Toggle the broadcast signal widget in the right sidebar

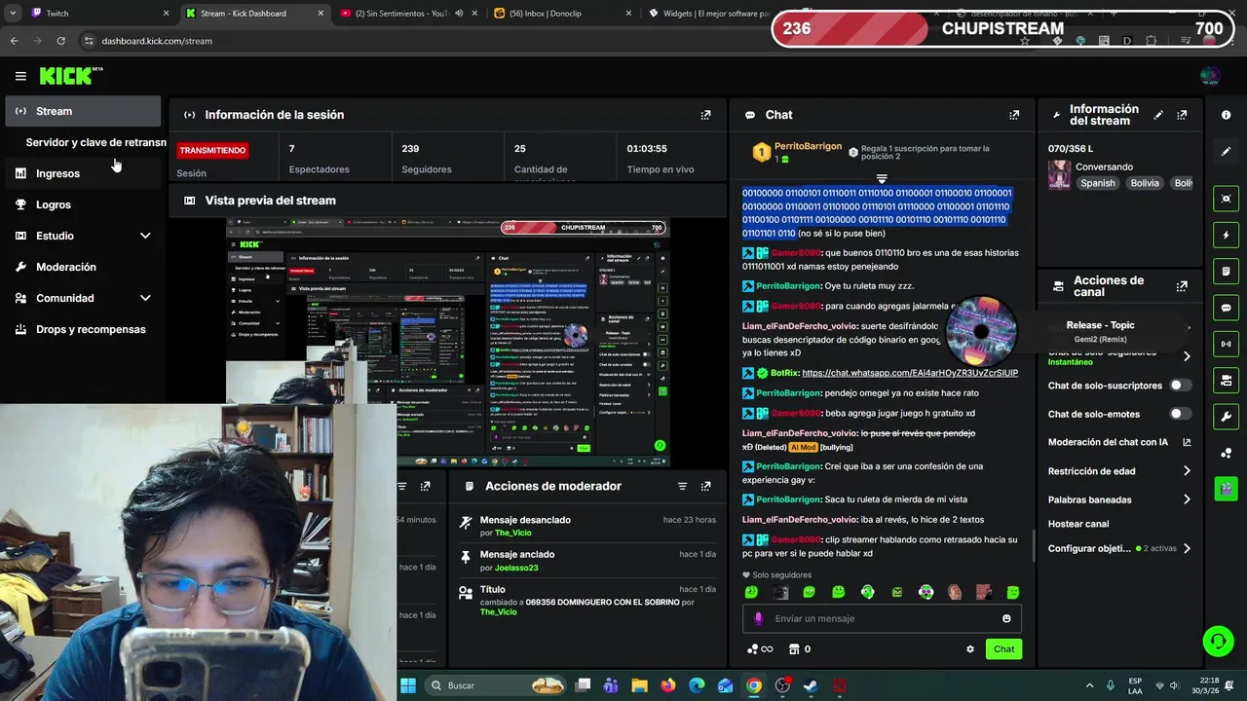pos(1226,344)
